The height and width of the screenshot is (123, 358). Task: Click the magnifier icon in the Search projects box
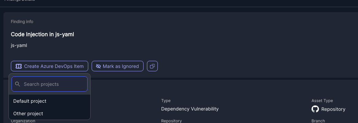pos(18,84)
